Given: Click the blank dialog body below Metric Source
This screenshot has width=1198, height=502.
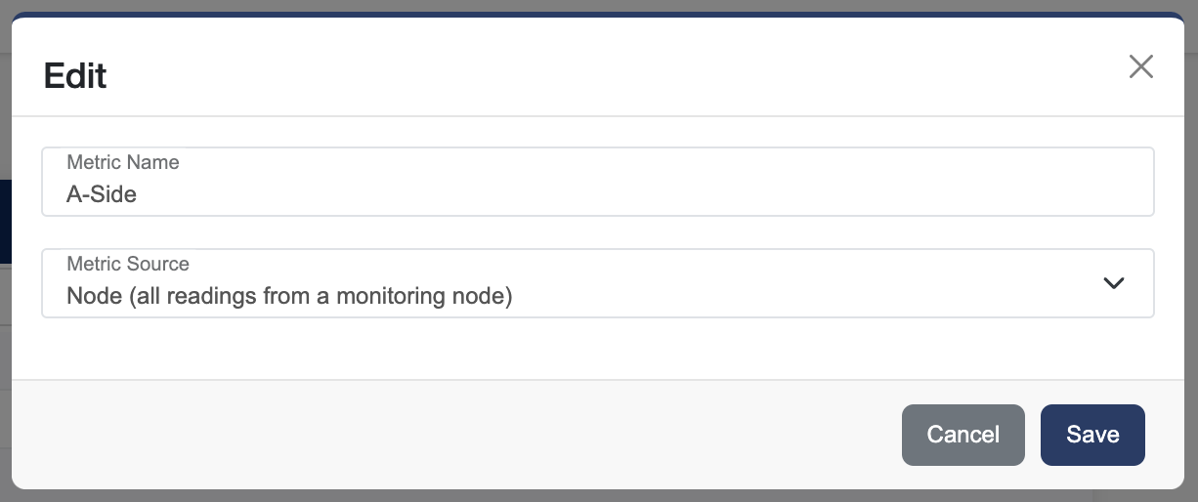Looking at the screenshot, I should coord(597,348).
